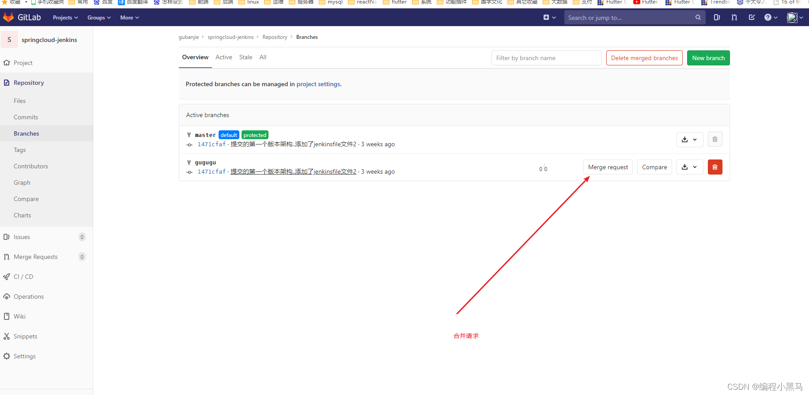Open the gugugu branch name link

point(205,163)
